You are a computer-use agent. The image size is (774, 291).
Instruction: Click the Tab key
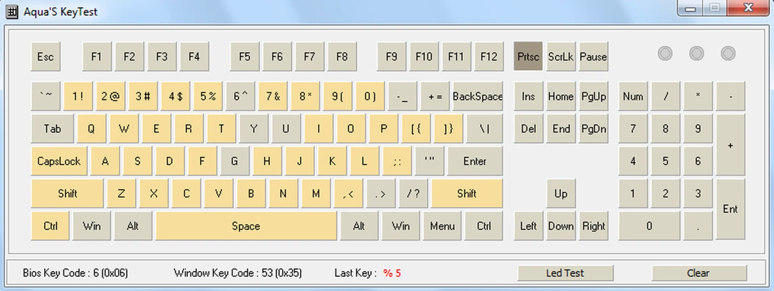pyautogui.click(x=52, y=129)
